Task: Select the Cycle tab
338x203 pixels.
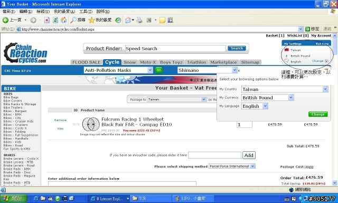Action: point(112,62)
